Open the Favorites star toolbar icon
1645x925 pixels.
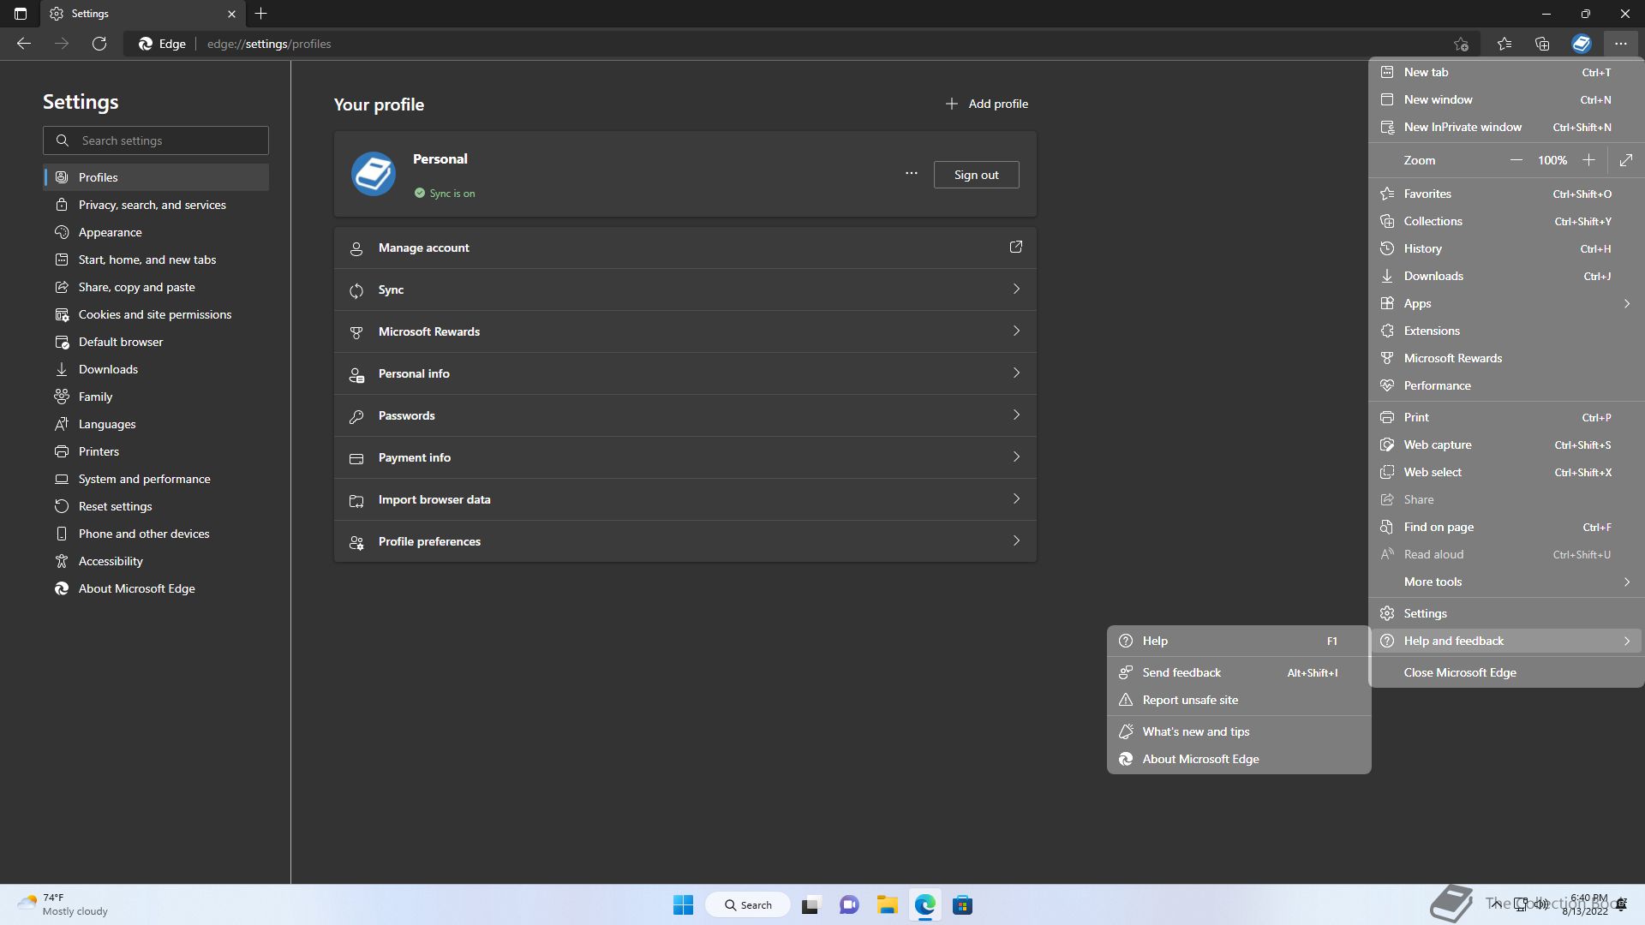click(1504, 44)
